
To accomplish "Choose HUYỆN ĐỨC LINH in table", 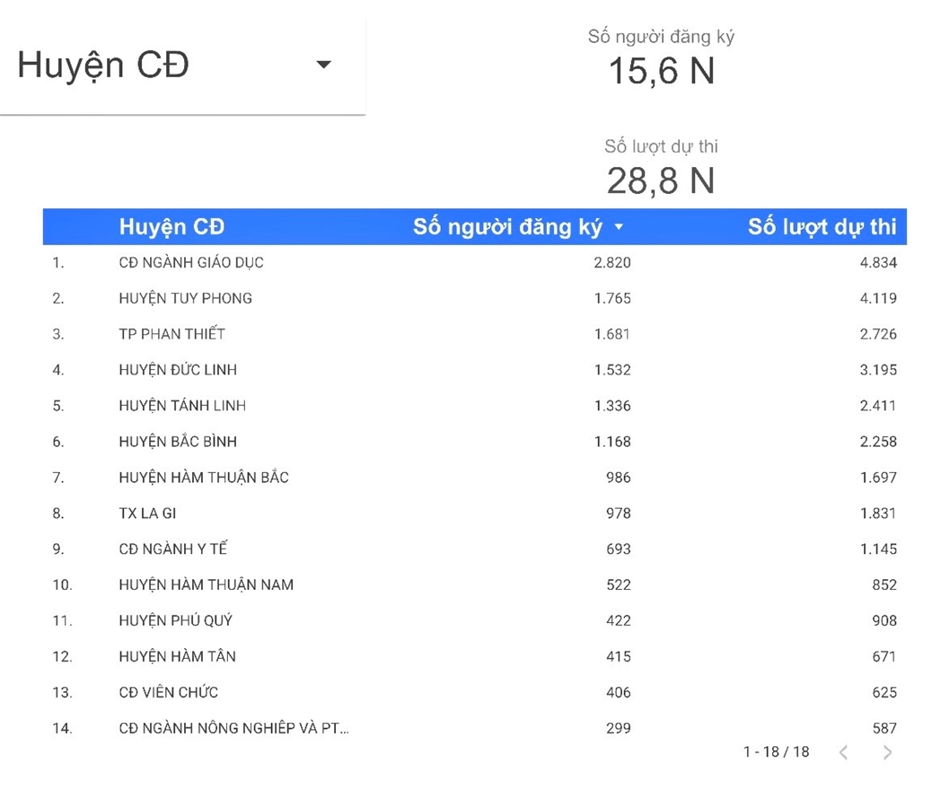I will [178, 370].
